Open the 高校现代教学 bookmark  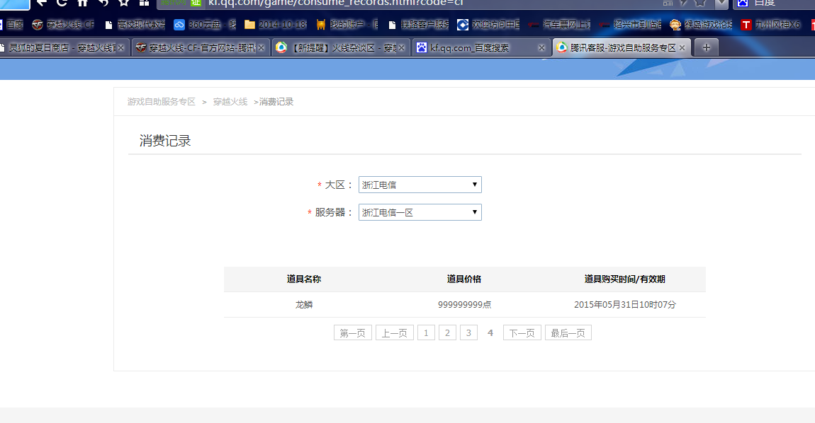pos(135,24)
